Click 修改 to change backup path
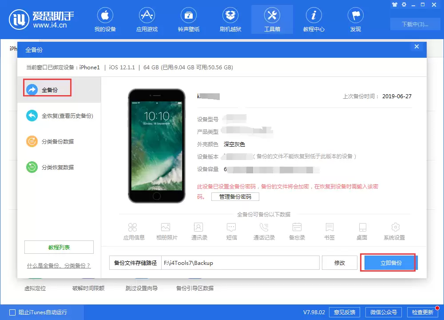The image size is (444, 320). point(340,263)
